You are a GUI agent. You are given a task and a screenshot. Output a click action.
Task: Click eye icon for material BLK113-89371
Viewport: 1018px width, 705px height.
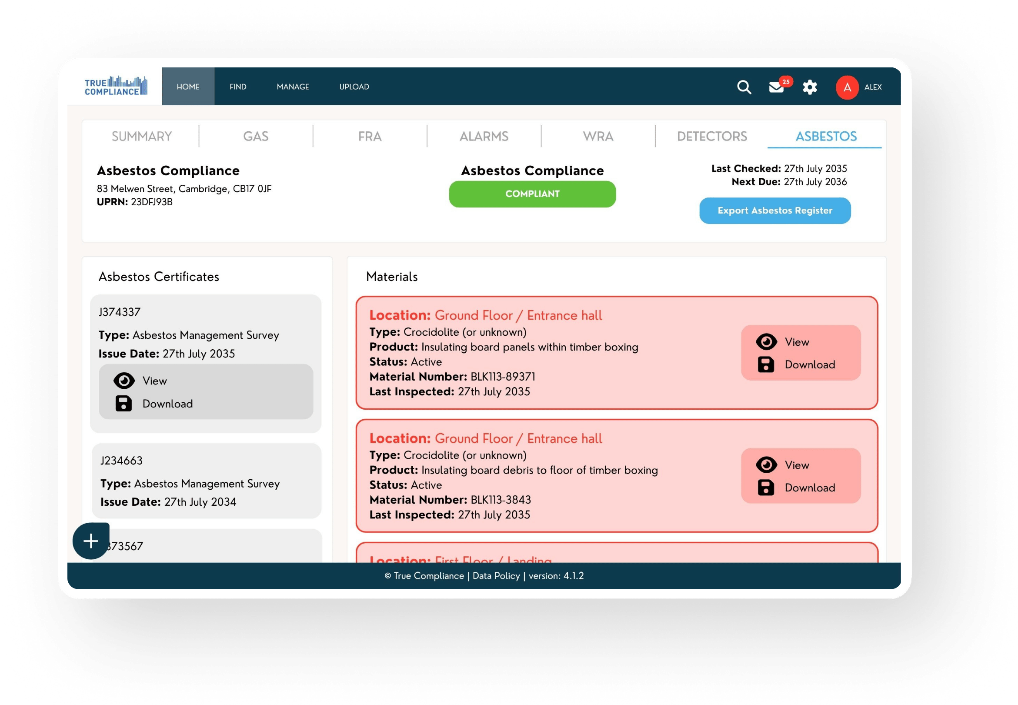766,342
